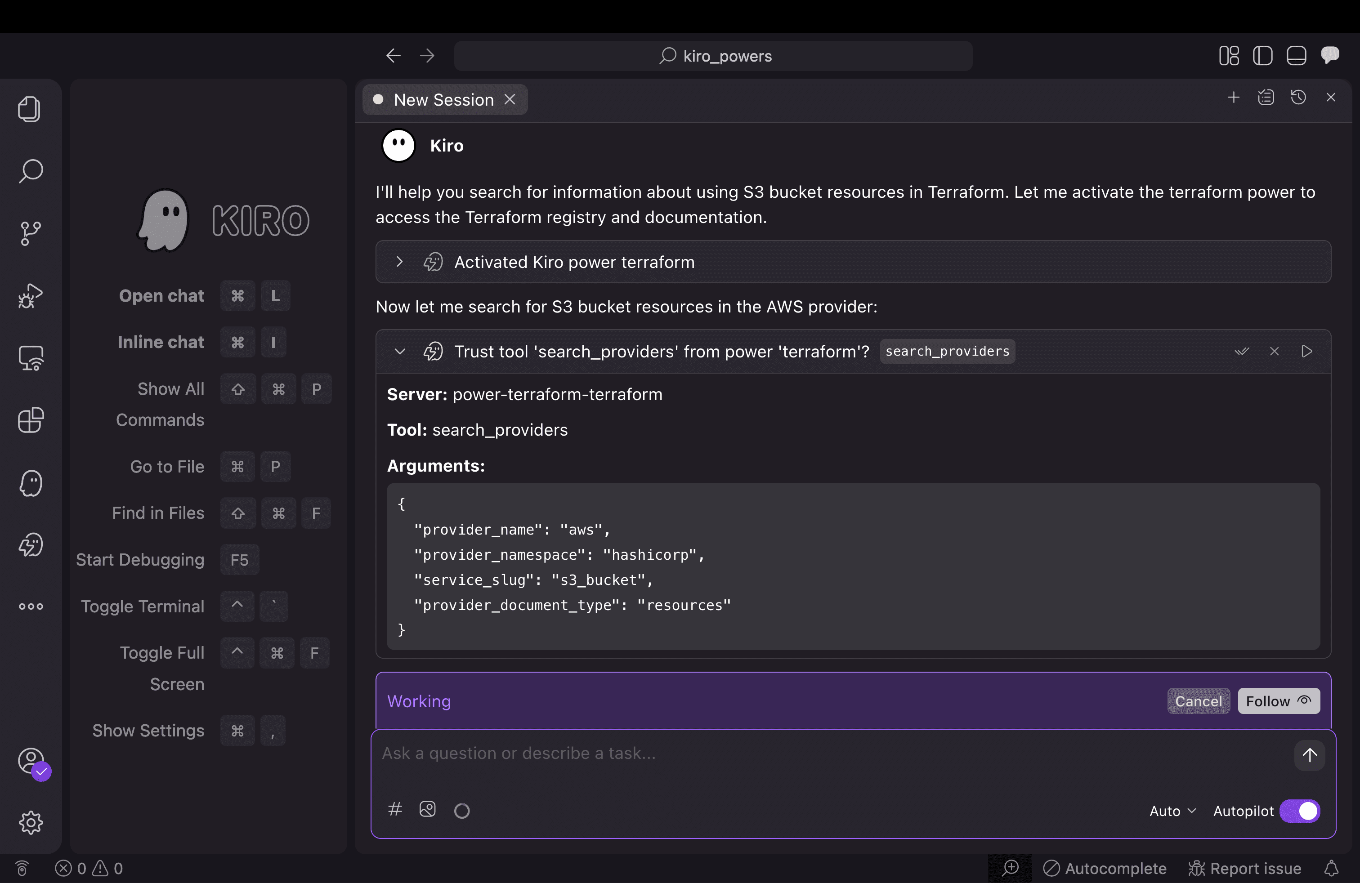Image resolution: width=1360 pixels, height=883 pixels.
Task: Cancel the working task
Action: pos(1198,701)
